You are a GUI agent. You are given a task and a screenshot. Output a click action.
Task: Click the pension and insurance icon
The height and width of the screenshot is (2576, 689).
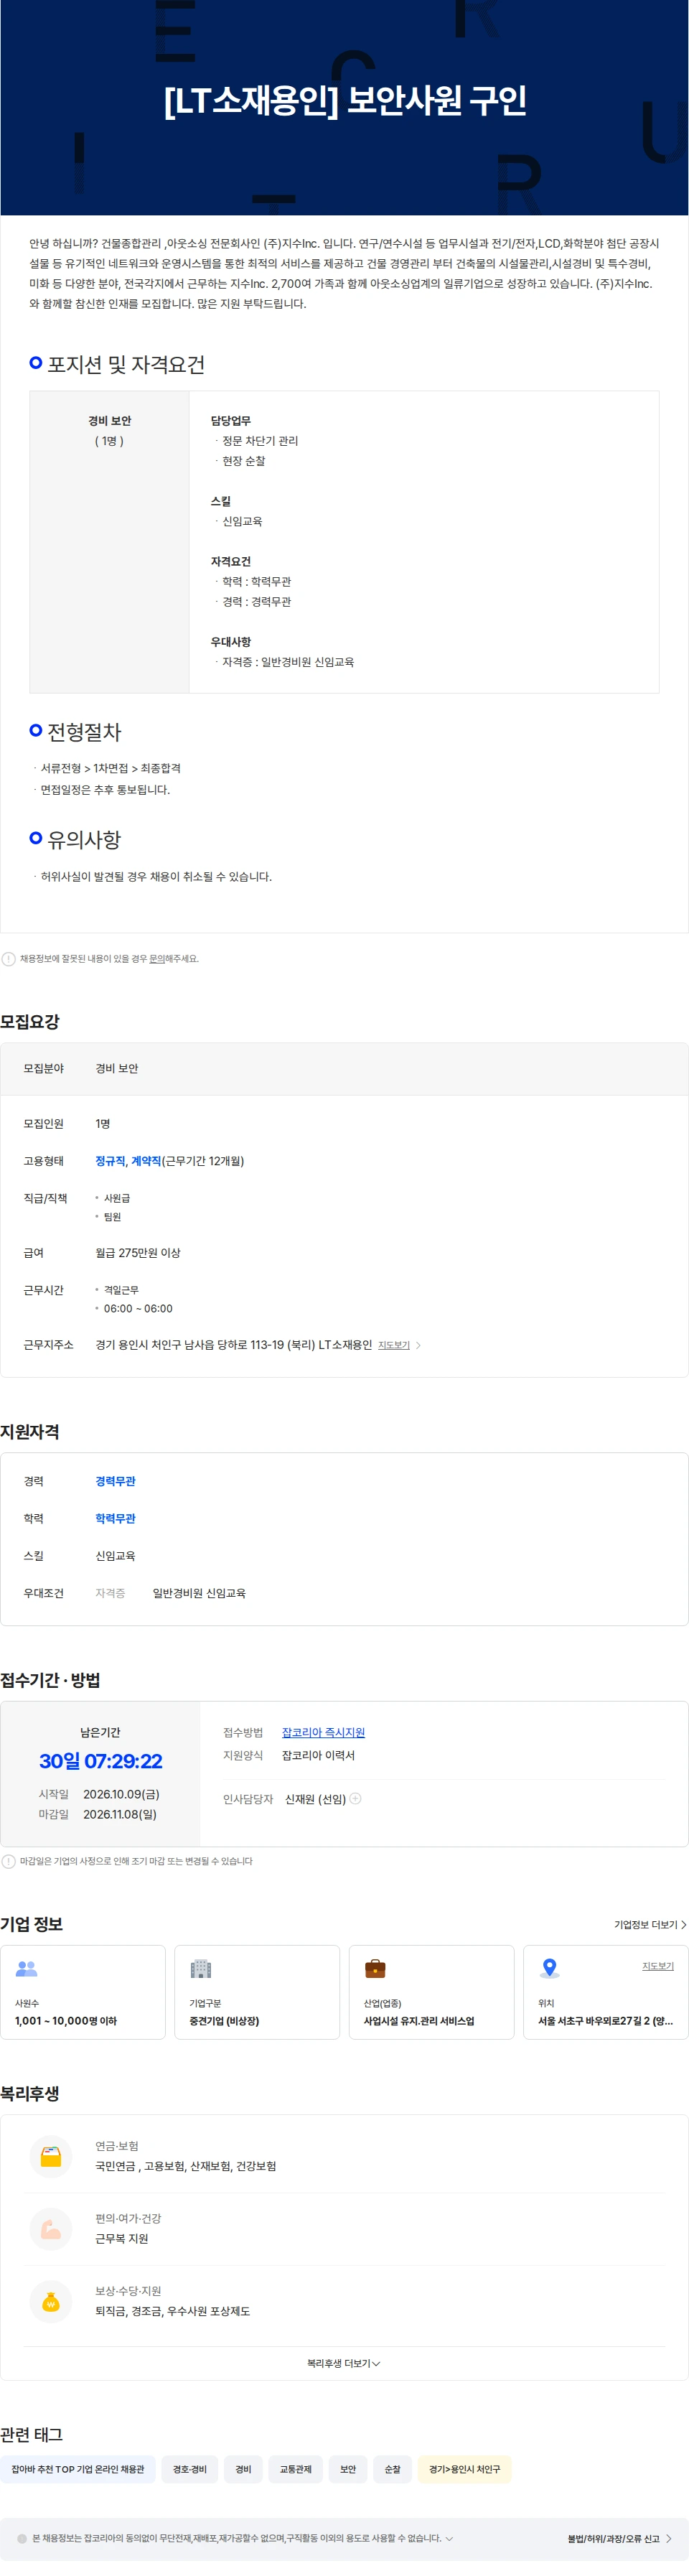tap(51, 2156)
